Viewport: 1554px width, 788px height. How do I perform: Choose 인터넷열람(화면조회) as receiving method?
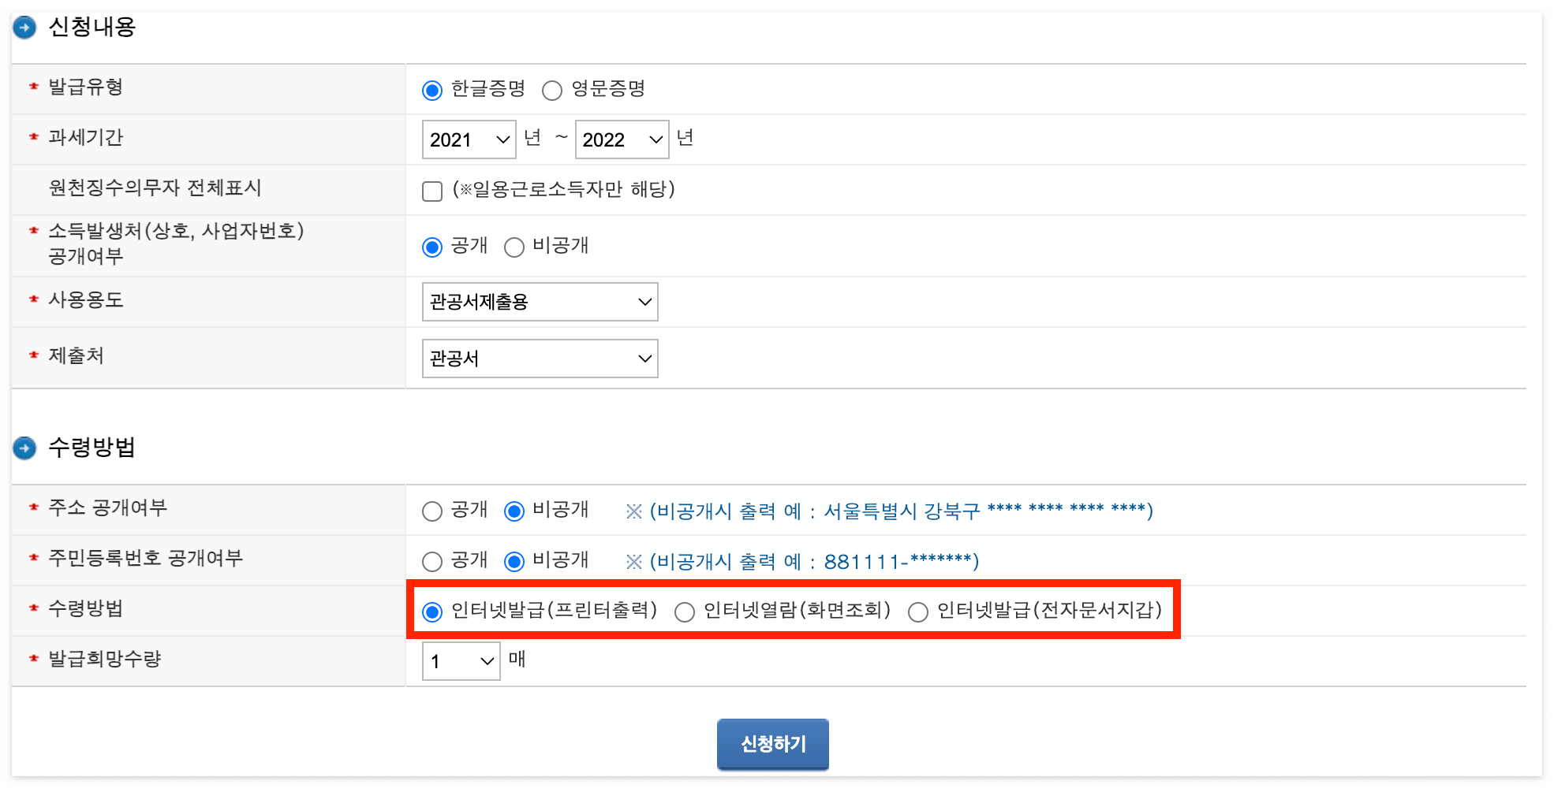pos(684,611)
